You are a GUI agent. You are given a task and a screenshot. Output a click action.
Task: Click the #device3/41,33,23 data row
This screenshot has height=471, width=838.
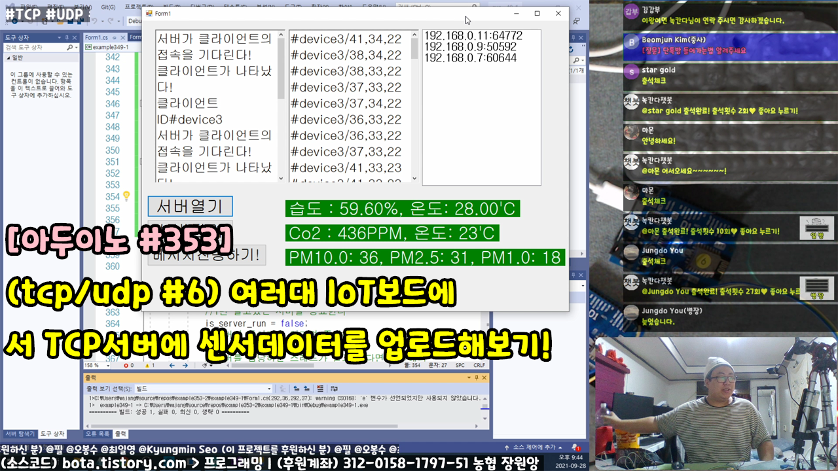pos(346,168)
